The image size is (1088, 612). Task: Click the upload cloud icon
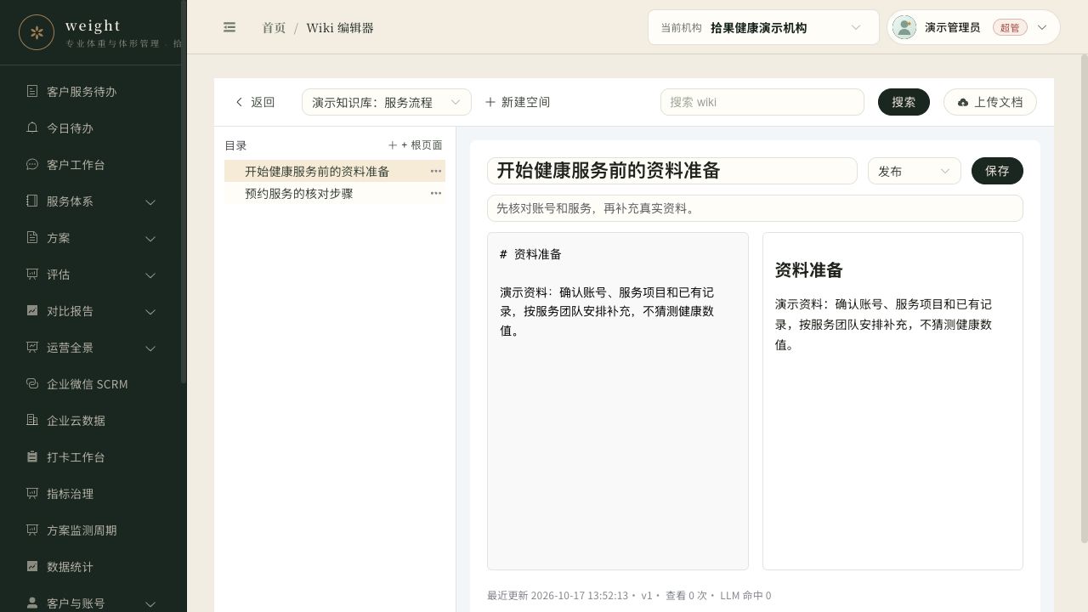[x=963, y=102]
